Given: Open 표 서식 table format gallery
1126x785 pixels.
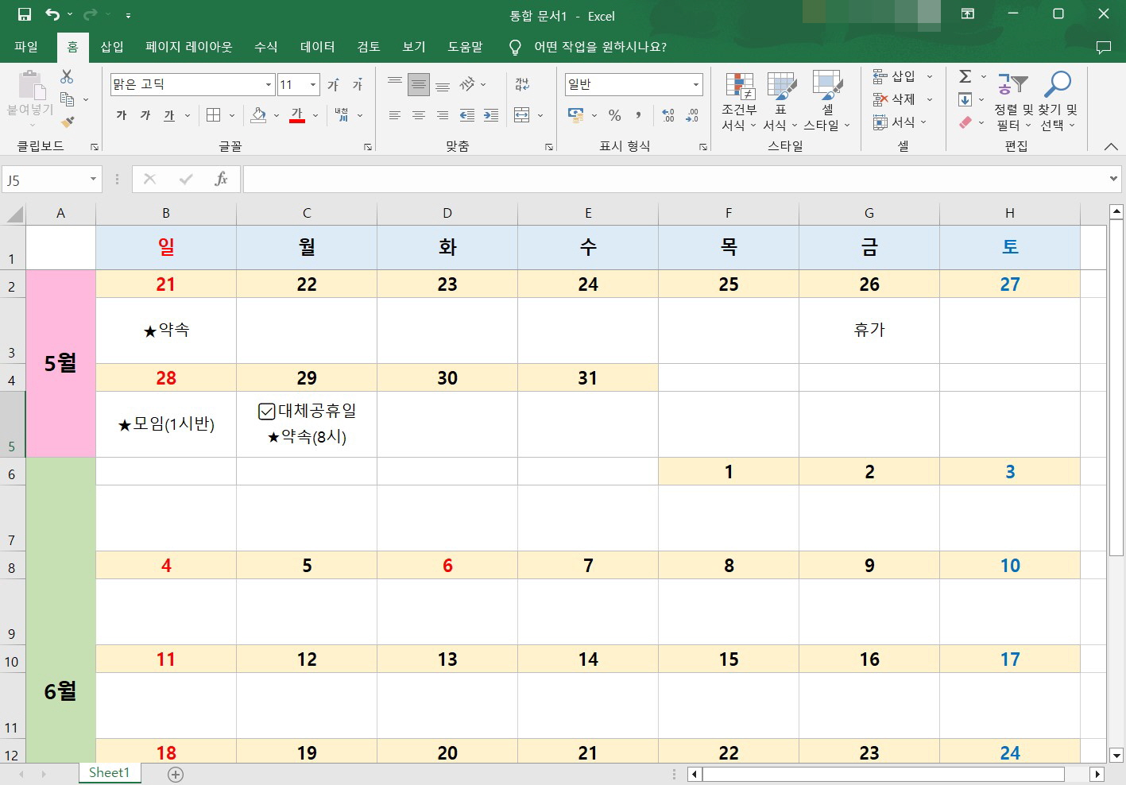Looking at the screenshot, I should tap(780, 102).
